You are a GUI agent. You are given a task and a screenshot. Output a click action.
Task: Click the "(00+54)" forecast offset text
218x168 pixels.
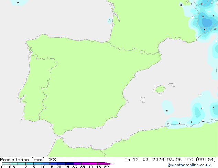tap(206, 160)
